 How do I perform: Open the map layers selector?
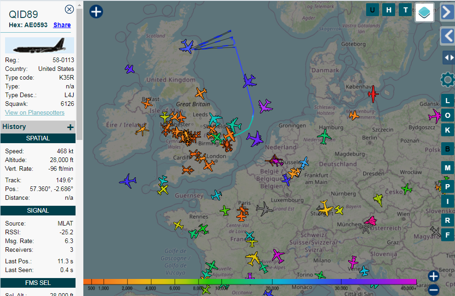pos(425,12)
